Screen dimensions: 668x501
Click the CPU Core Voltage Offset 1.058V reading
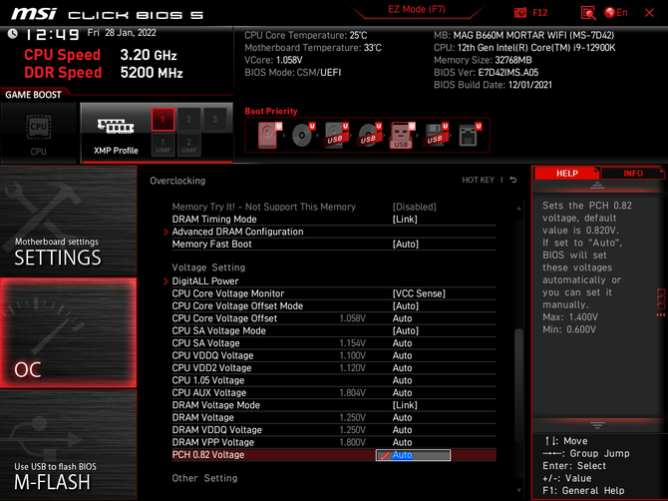(x=352, y=318)
